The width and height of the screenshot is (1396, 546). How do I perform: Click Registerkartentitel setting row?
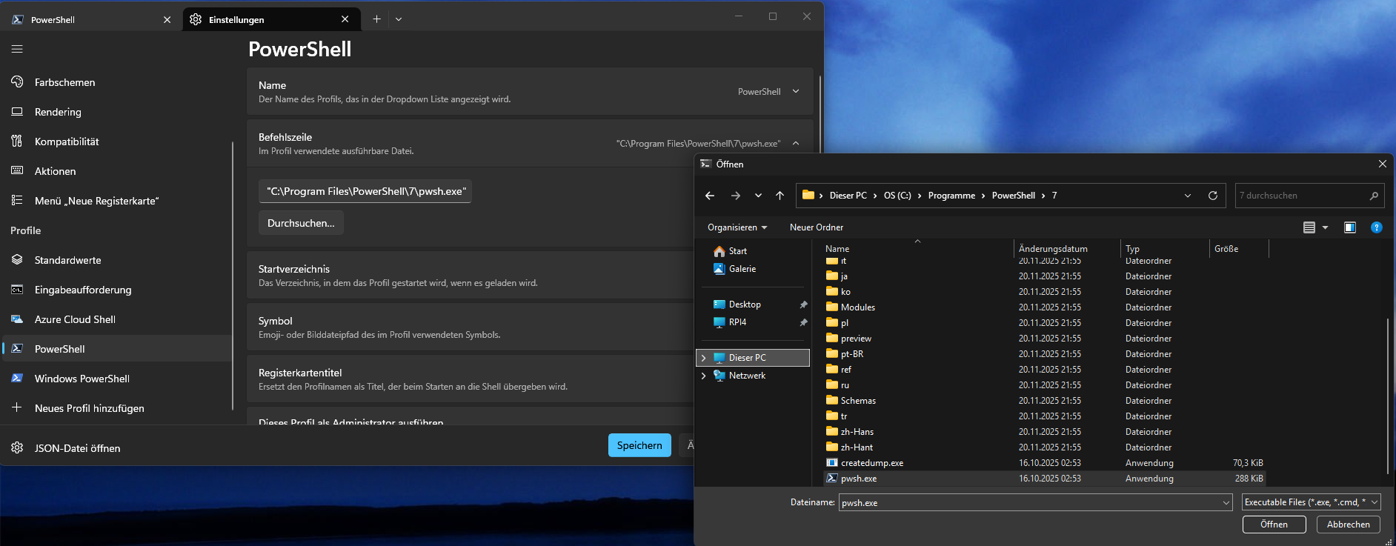coord(471,379)
